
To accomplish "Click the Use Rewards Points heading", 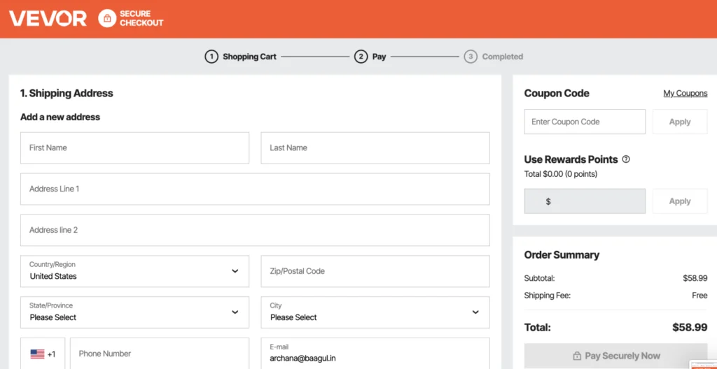I will (571, 159).
